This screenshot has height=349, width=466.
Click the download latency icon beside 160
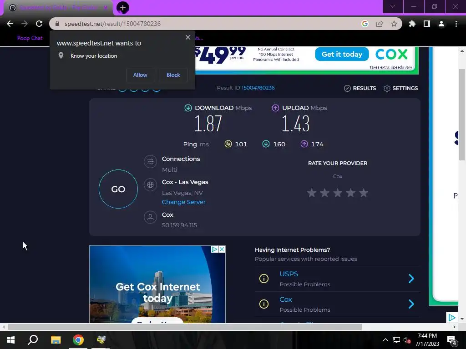[x=266, y=144]
